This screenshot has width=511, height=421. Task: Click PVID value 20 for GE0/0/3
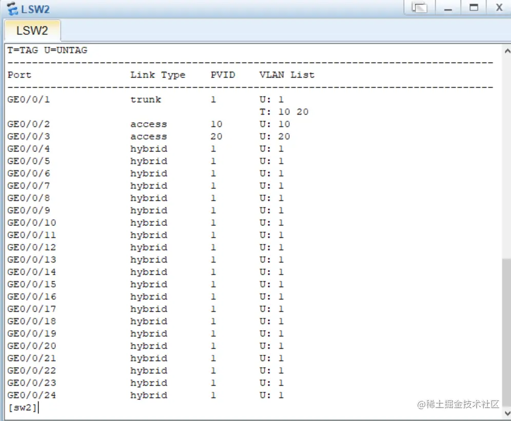[x=217, y=136]
